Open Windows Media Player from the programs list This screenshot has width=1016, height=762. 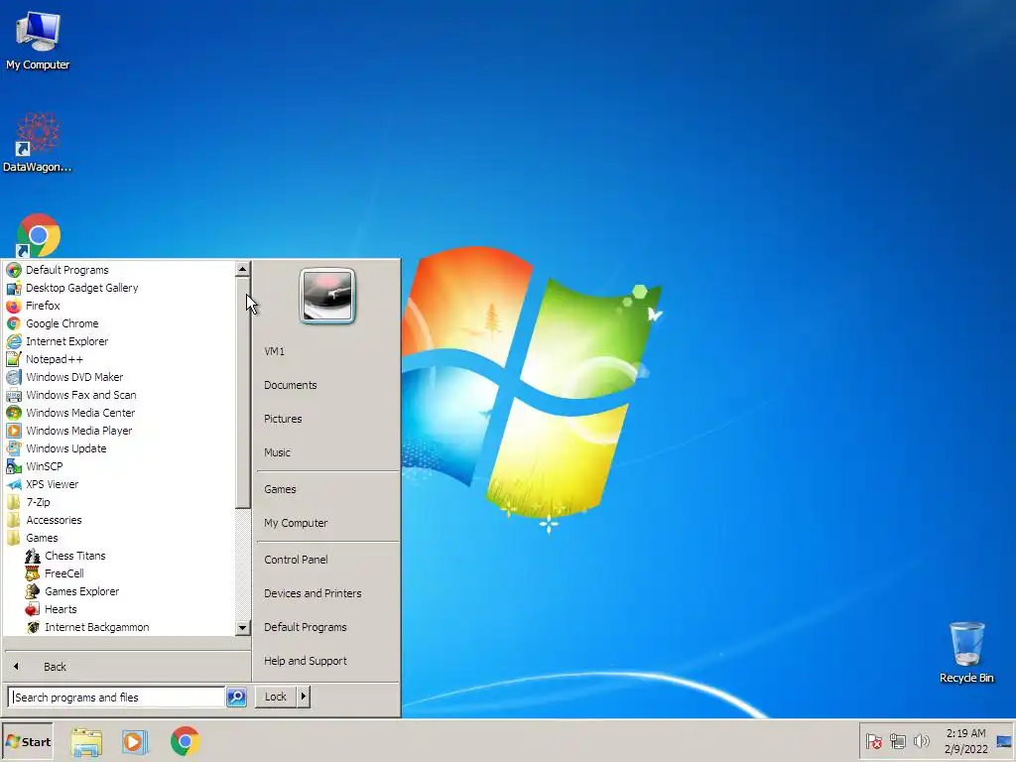tap(79, 431)
